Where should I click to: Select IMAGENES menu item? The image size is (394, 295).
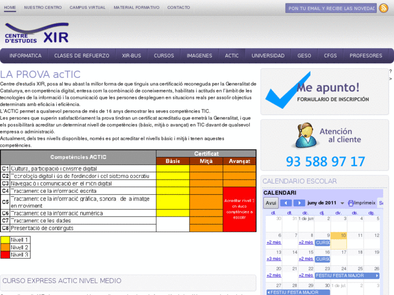pyautogui.click(x=199, y=56)
